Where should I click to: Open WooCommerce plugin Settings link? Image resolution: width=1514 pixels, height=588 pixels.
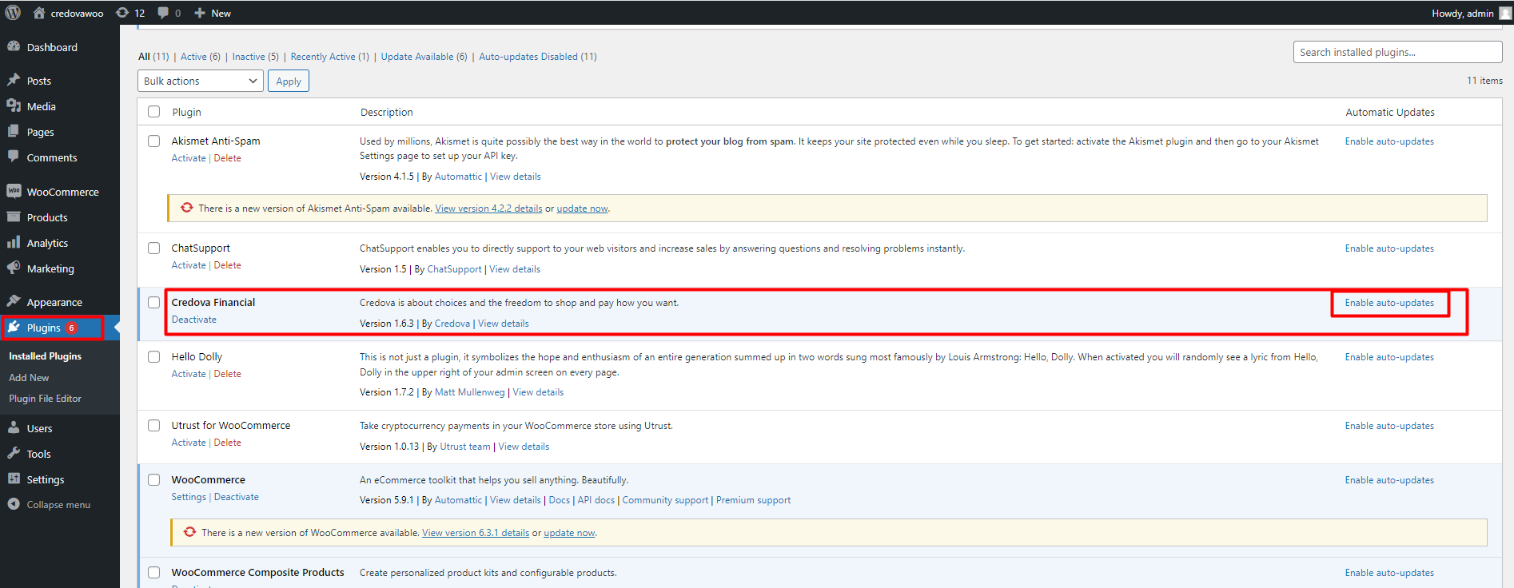(189, 497)
